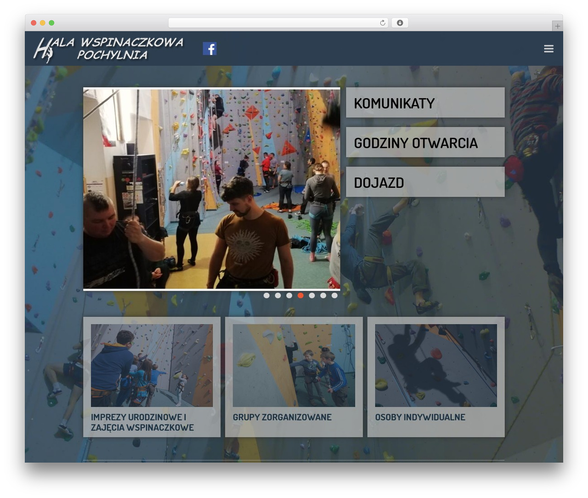Click the main slideshow climbing hall photo
Image resolution: width=588 pixels, height=498 pixels.
[x=212, y=189]
